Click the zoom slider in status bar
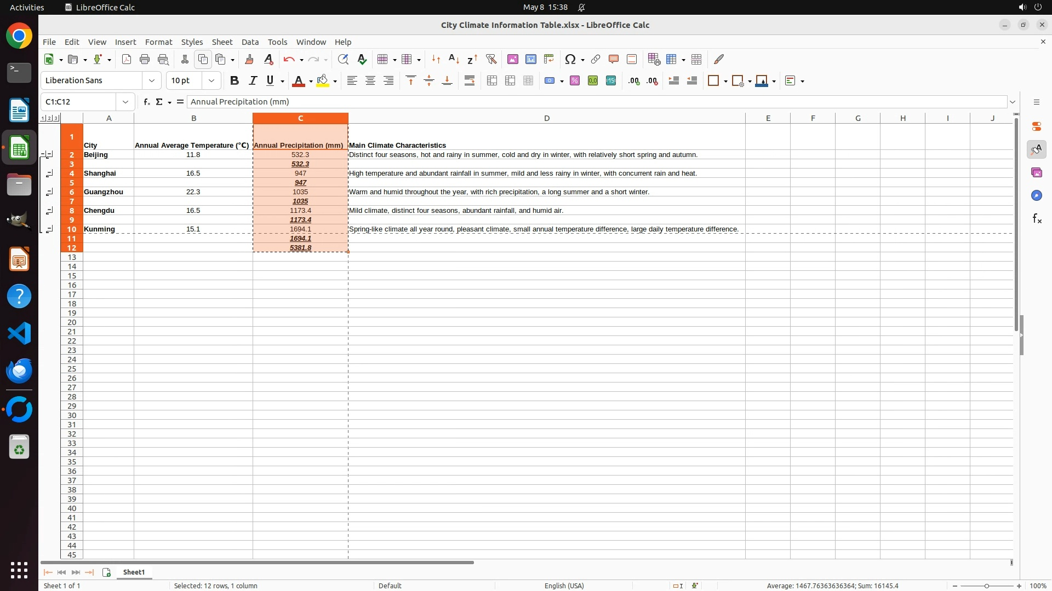Viewport: 1052px width, 591px height. (x=986, y=586)
